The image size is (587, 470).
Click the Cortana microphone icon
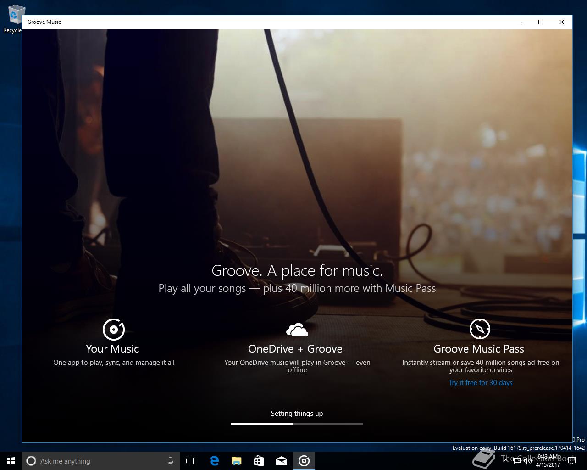(170, 461)
